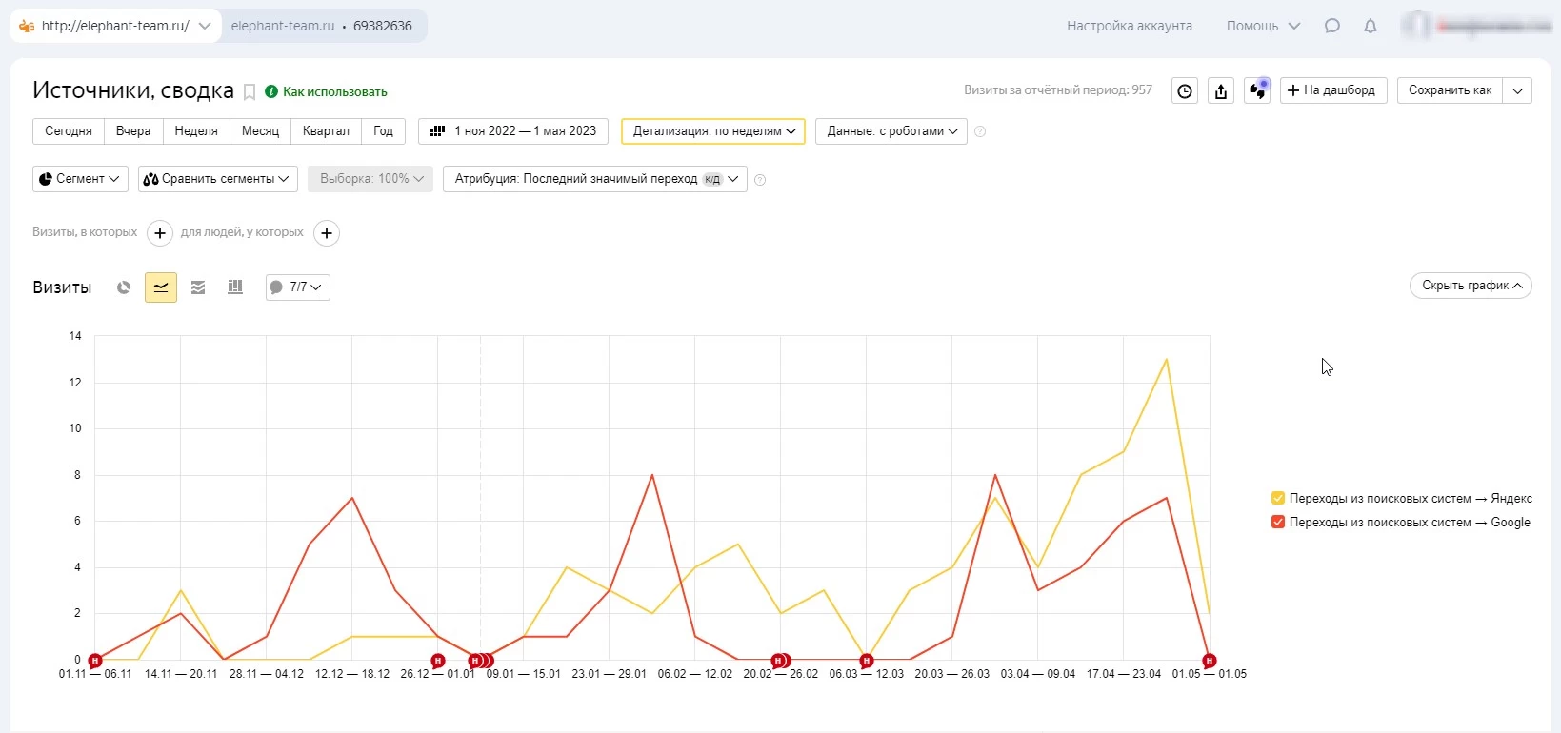
Task: Open the notifications bell
Action: (x=1371, y=26)
